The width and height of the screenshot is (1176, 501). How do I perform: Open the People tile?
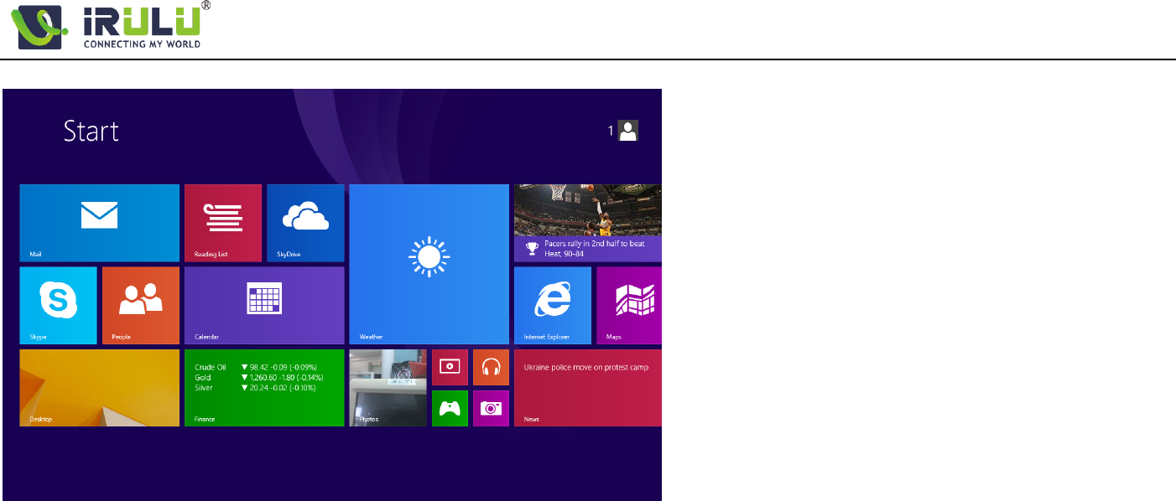click(x=141, y=306)
